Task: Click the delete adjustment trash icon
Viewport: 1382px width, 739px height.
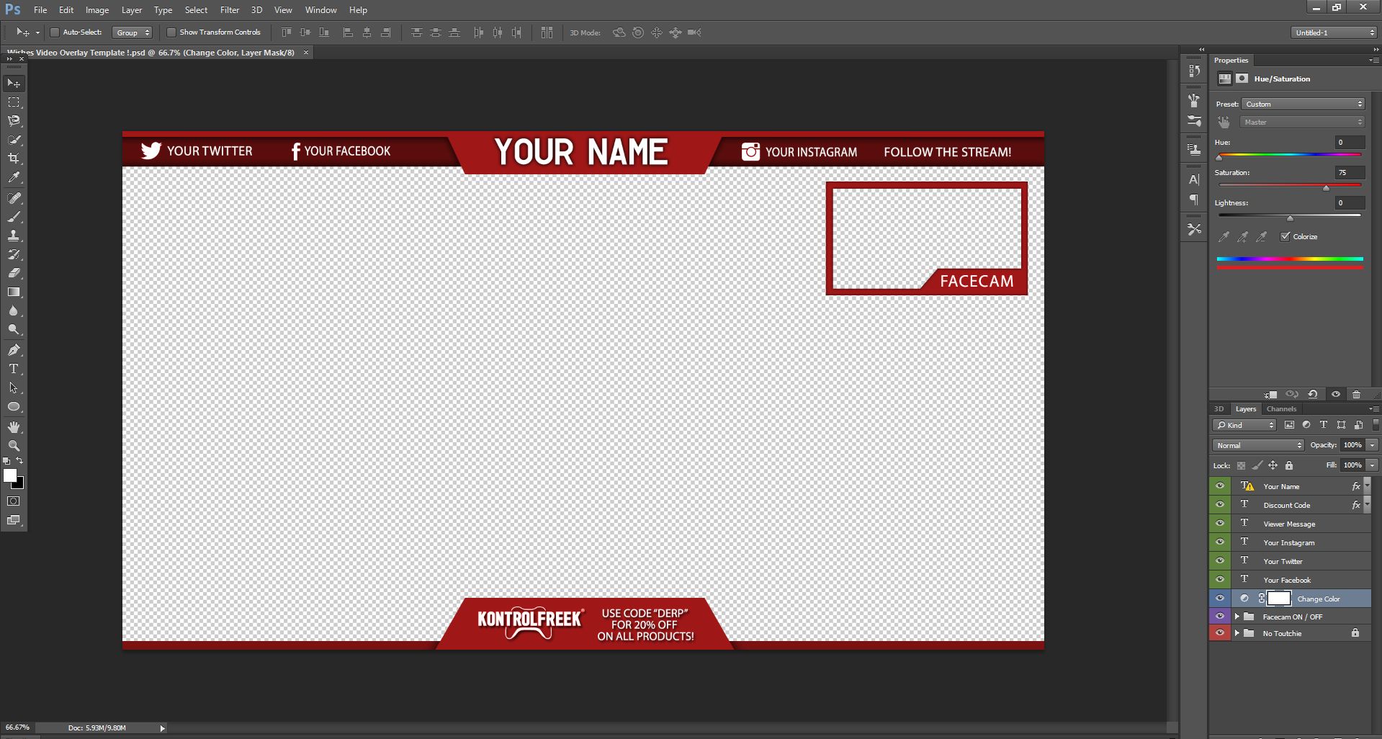Action: tap(1356, 395)
